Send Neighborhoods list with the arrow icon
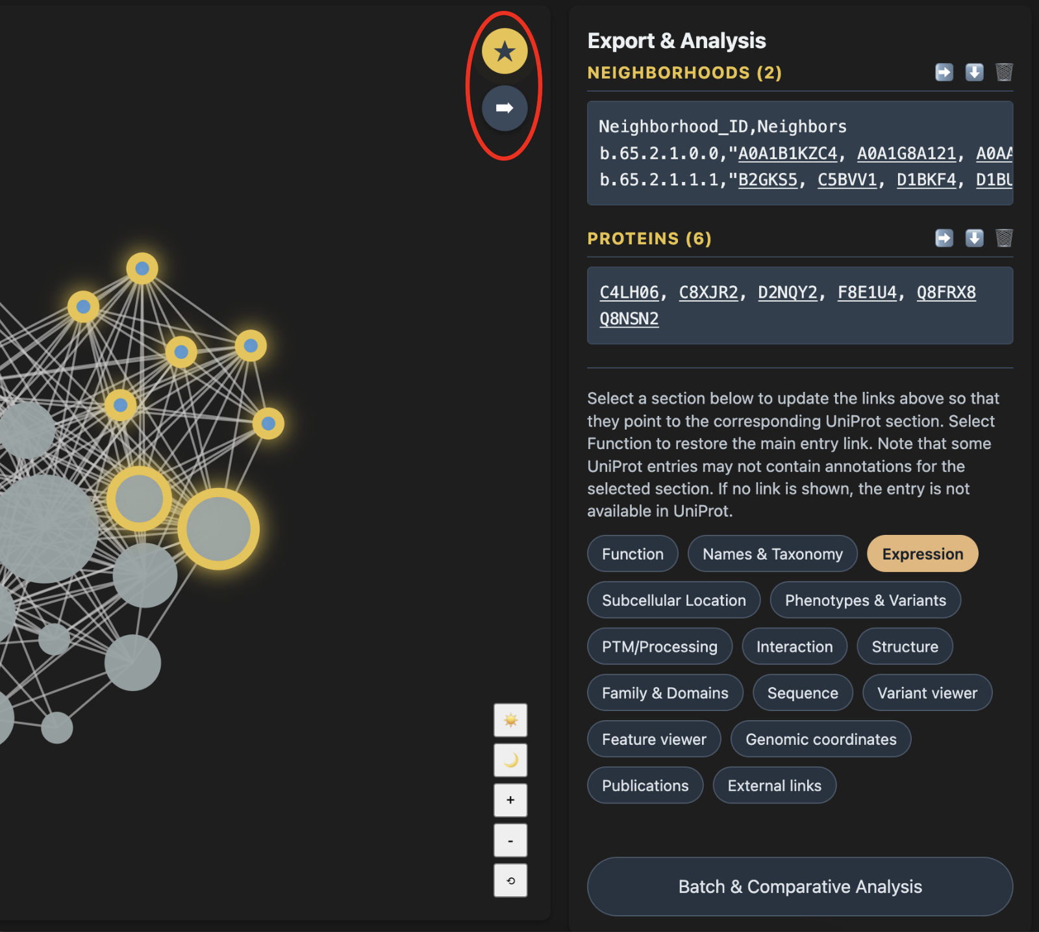1039x932 pixels. [944, 72]
